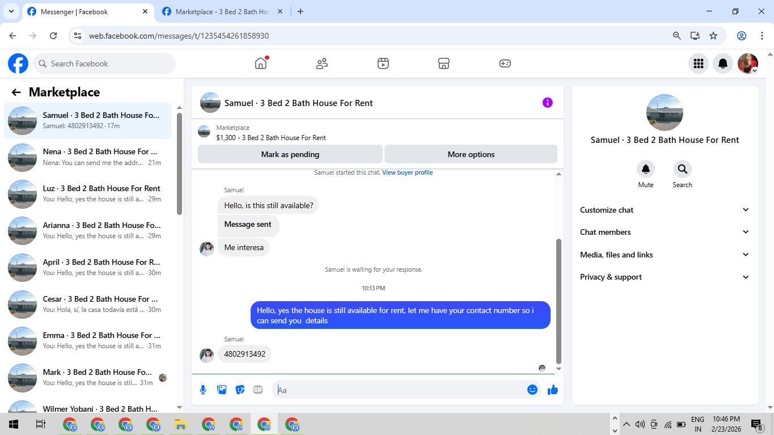Click the chat messages scrollbar
Viewport: 774px width, 435px height.
tap(559, 301)
